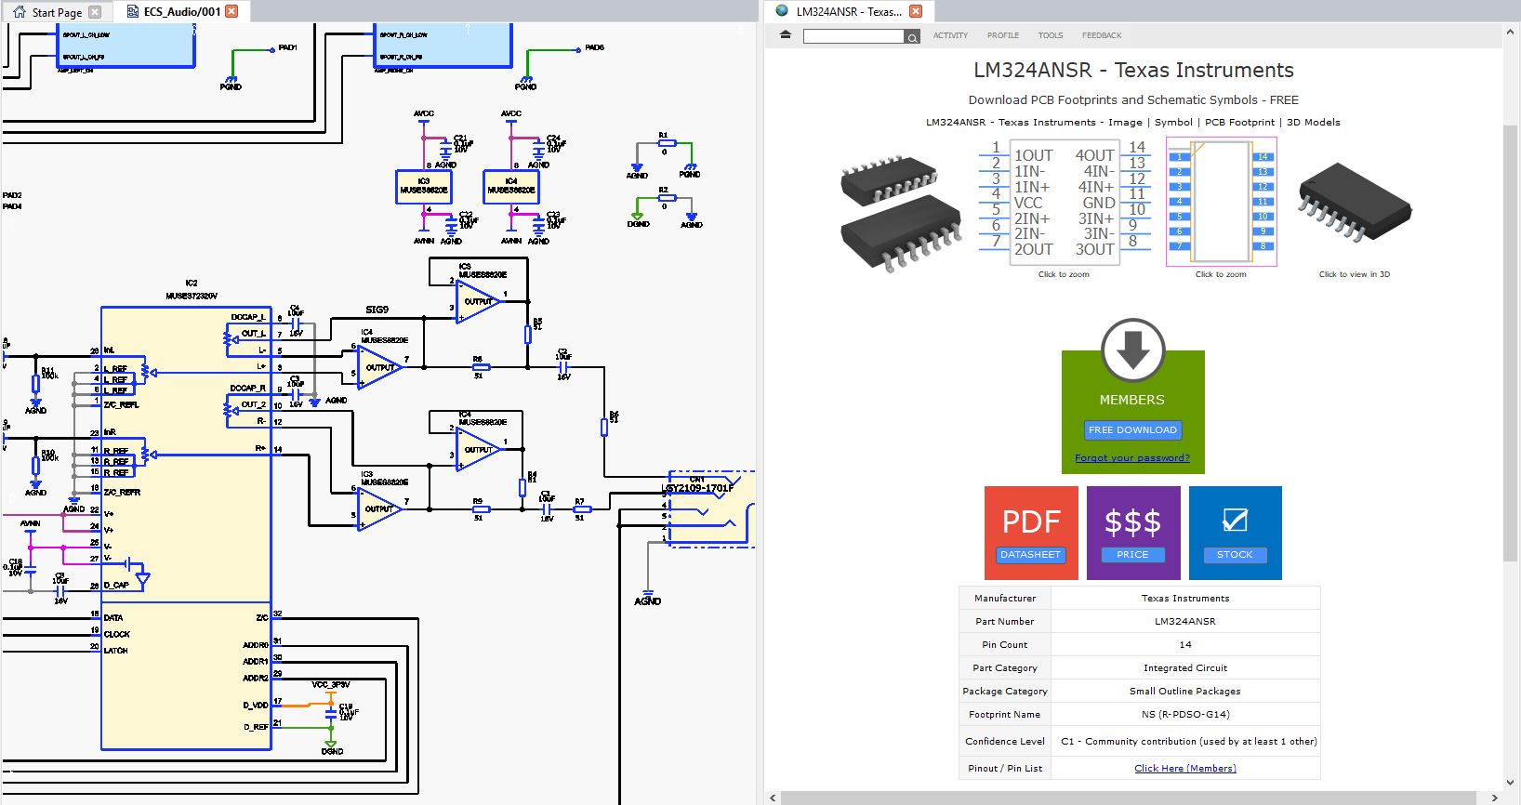Screen dimensions: 1521x805
Task: Click the STOCK button
Action: click(x=1235, y=555)
